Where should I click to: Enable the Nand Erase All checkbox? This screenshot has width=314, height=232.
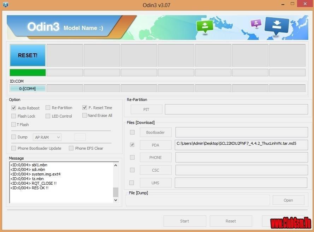[84, 115]
